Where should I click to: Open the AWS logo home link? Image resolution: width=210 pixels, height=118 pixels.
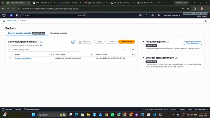click(4, 15)
